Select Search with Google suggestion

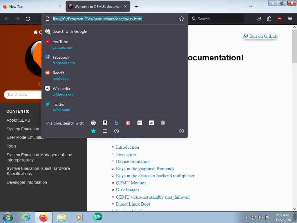coord(114,31)
